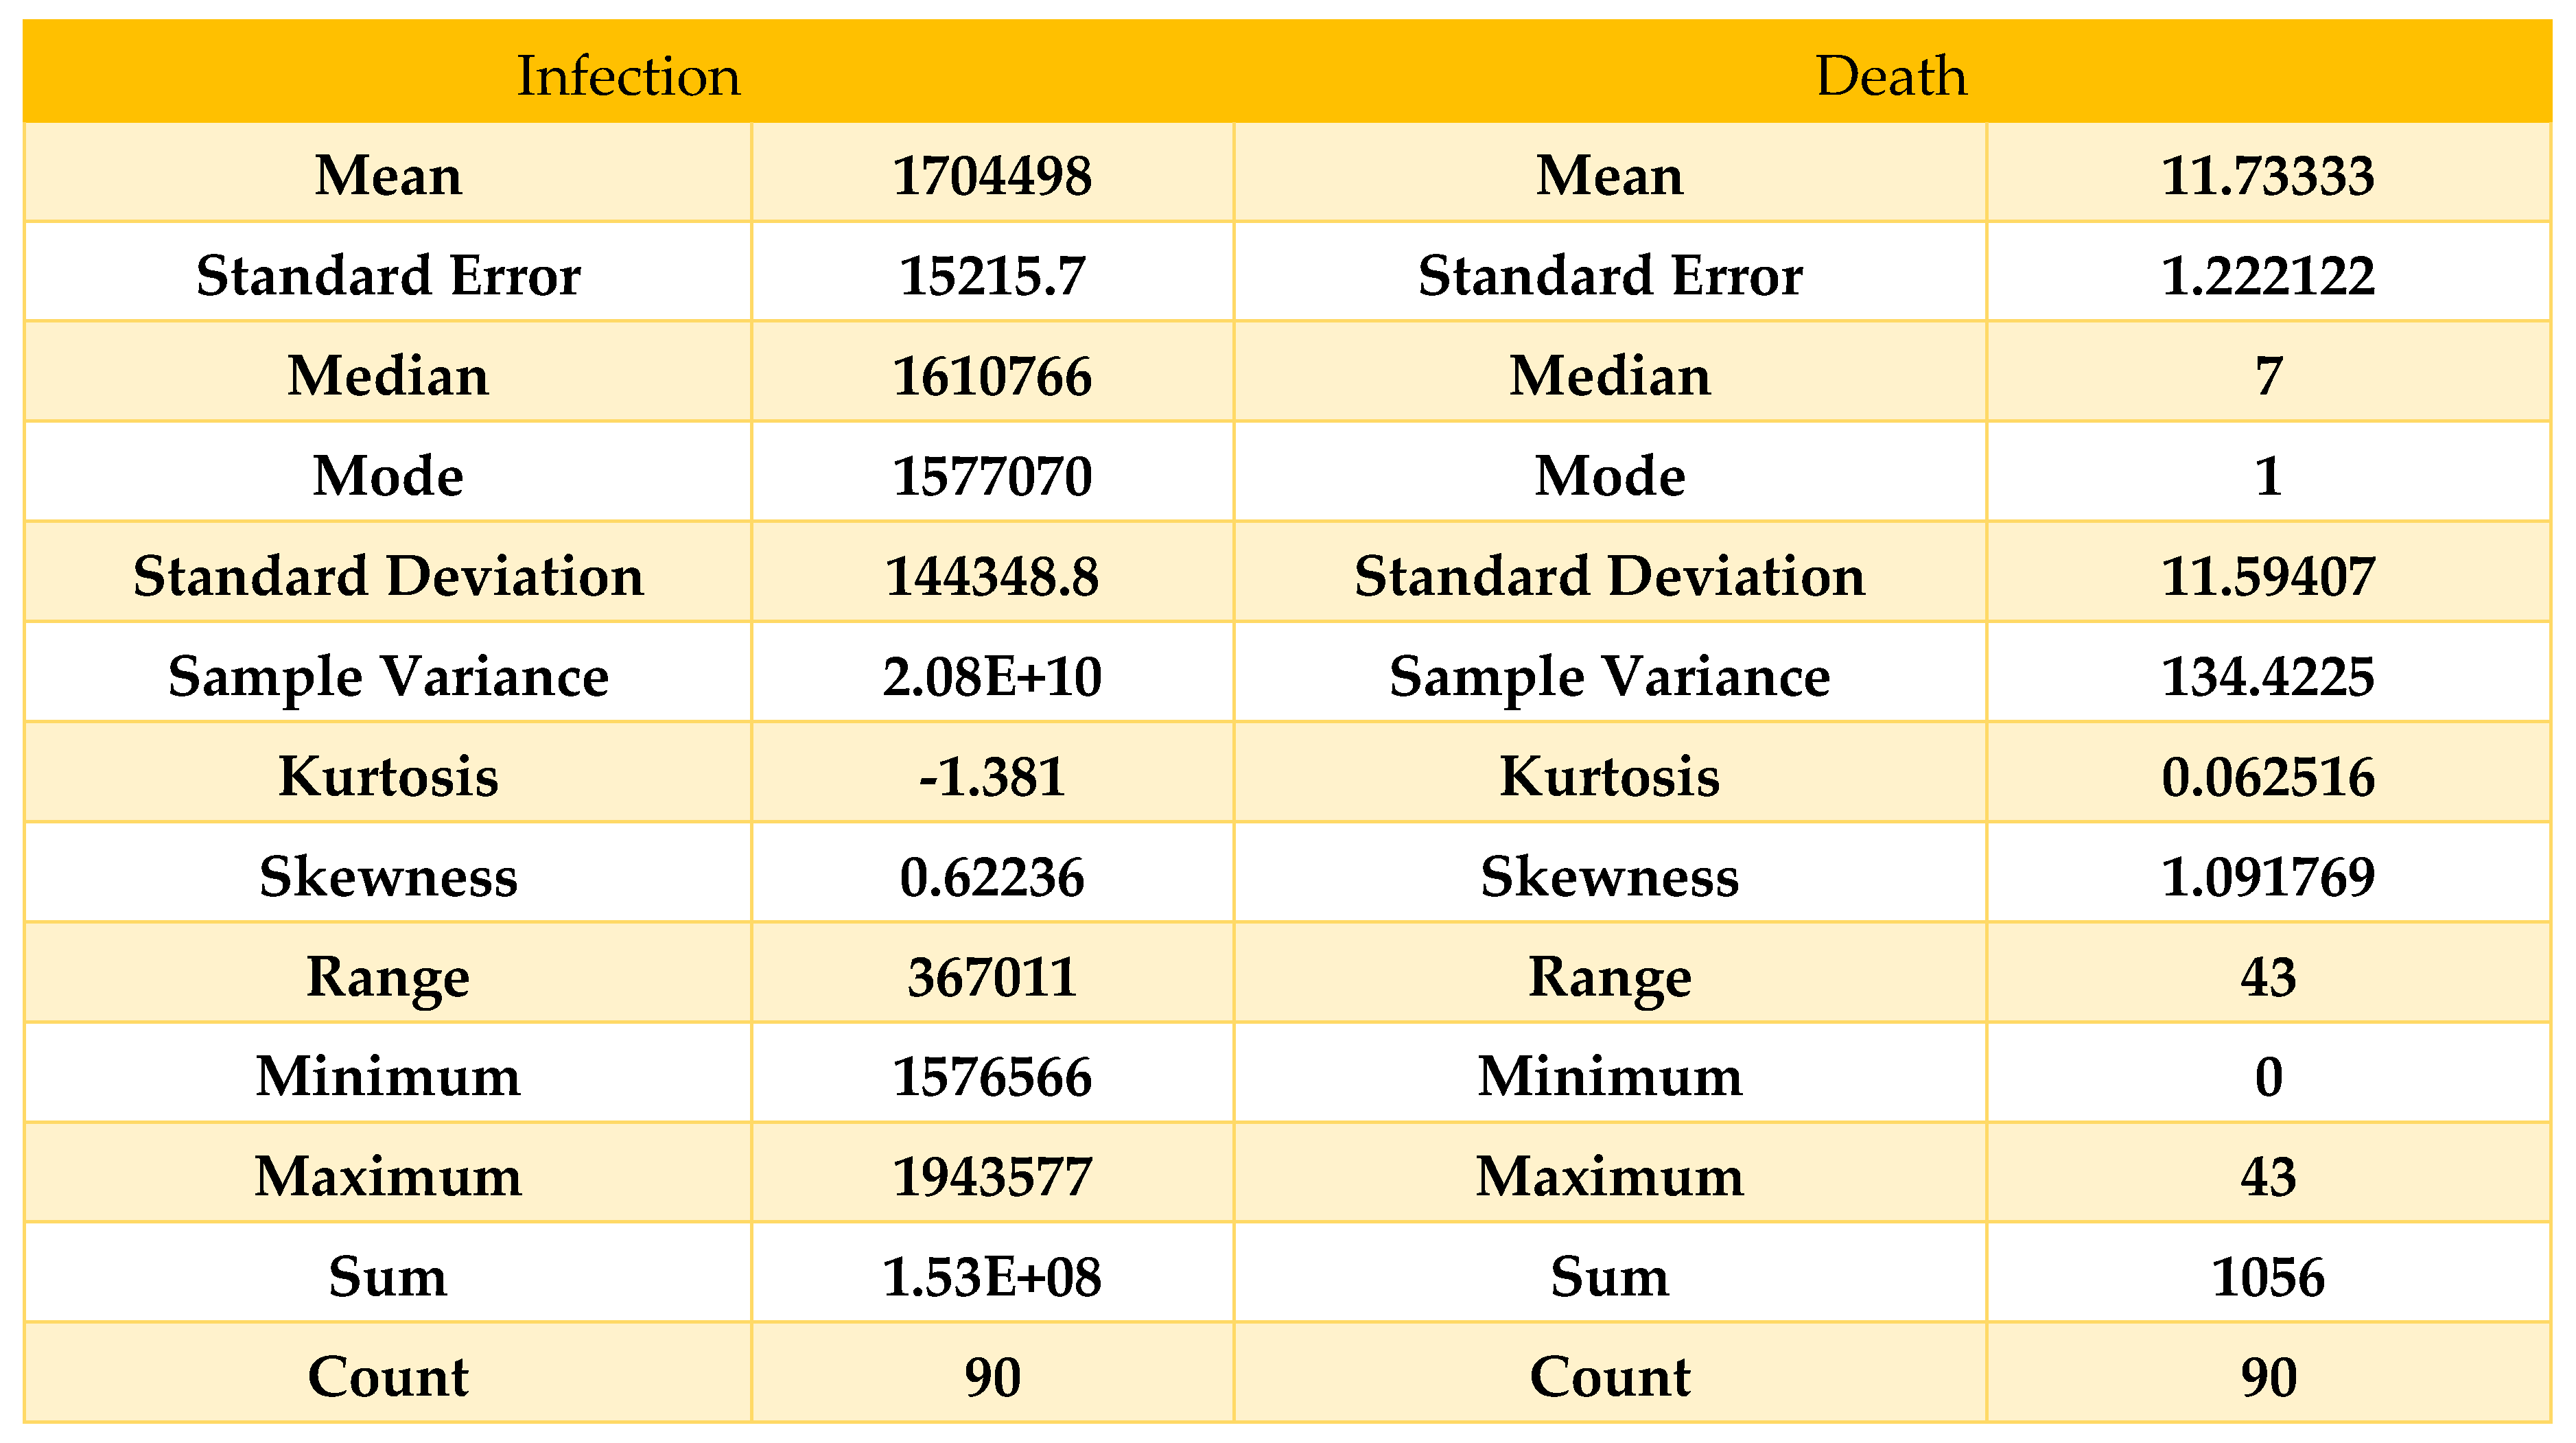The image size is (2576, 1443).
Task: Select the Infection range value 367011
Action: point(992,977)
